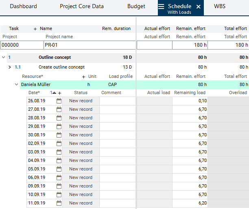The width and height of the screenshot is (249, 209).
Task: Collapse Daniela Müller resource row
Action: 17,84
